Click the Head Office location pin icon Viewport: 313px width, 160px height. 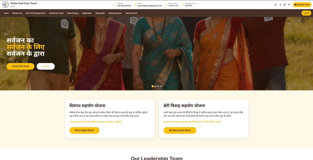click(166, 5)
